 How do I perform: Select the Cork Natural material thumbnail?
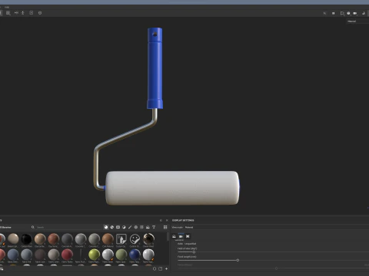click(108, 239)
